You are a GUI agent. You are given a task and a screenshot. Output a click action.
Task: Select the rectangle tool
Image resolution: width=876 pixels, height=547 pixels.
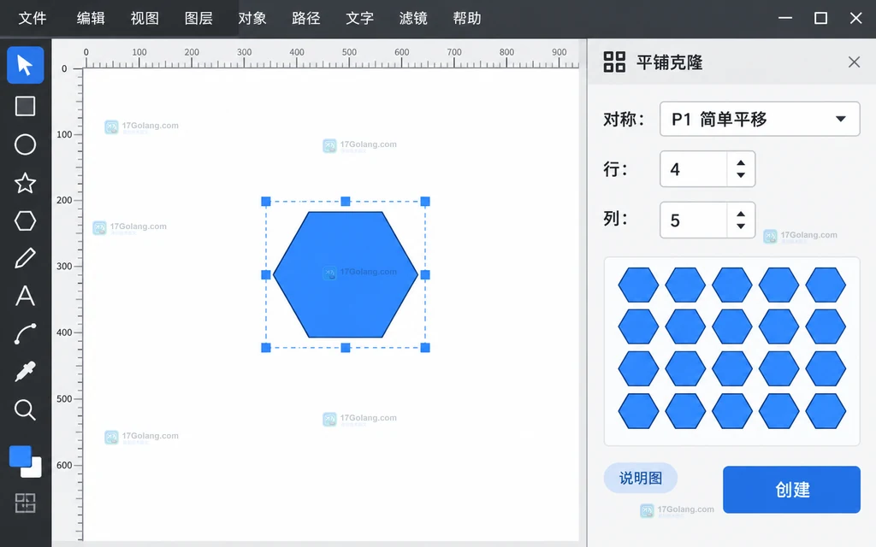pyautogui.click(x=25, y=106)
